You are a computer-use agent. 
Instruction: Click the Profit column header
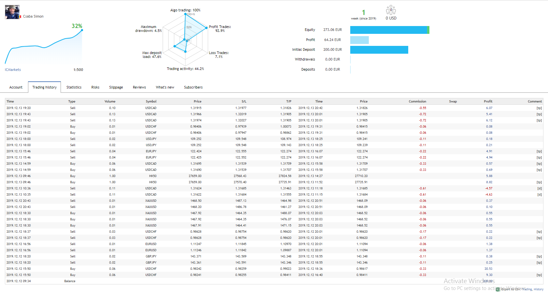pyautogui.click(x=488, y=102)
